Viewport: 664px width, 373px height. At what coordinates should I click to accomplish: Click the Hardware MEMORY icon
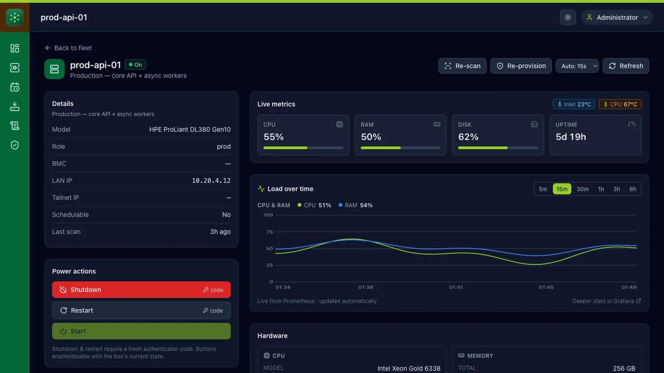[461, 356]
